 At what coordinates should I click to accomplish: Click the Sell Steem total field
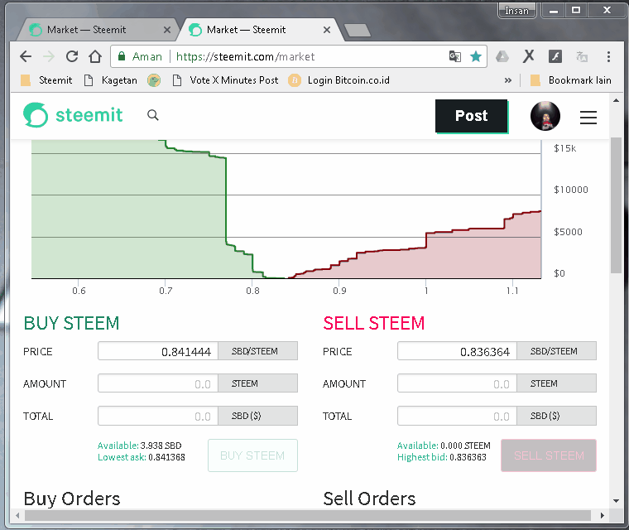point(458,416)
